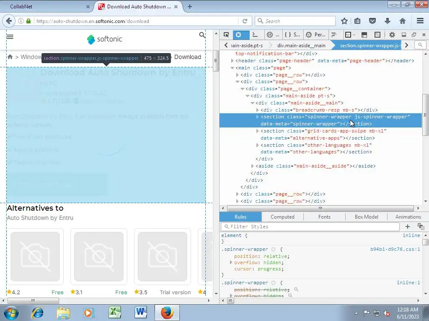Close the developer tools panel
This screenshot has height=321, width=429.
click(x=424, y=35)
